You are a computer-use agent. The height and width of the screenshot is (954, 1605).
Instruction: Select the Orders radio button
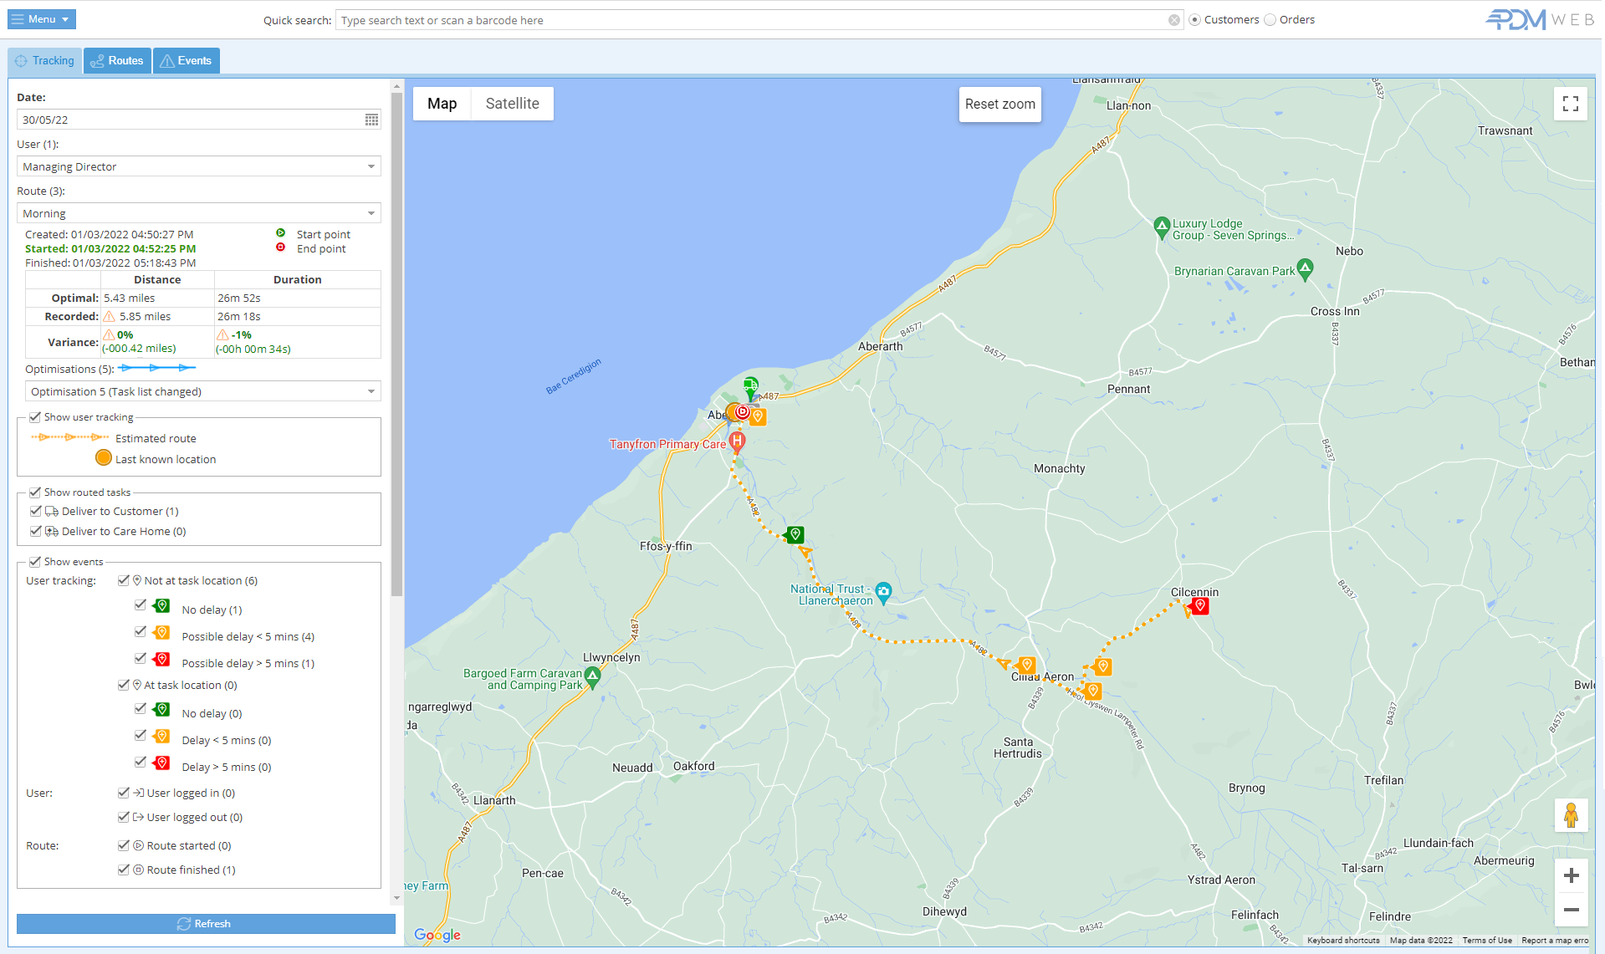pos(1270,20)
